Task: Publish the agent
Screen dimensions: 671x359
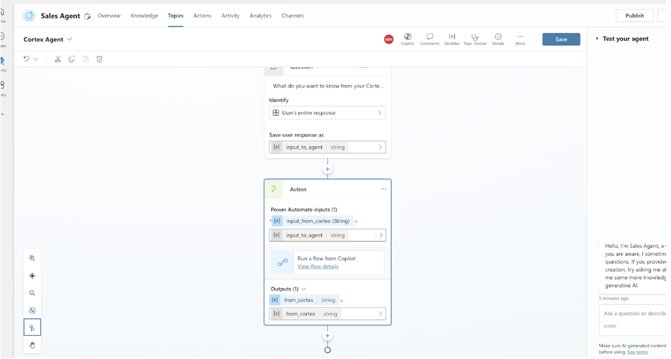Action: (634, 16)
